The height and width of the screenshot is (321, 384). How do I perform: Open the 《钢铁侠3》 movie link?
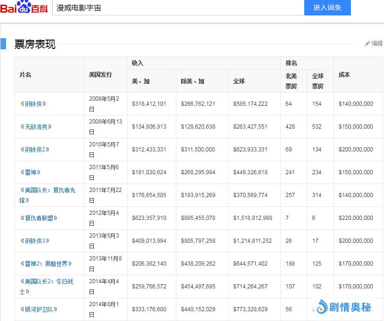[x=35, y=241]
